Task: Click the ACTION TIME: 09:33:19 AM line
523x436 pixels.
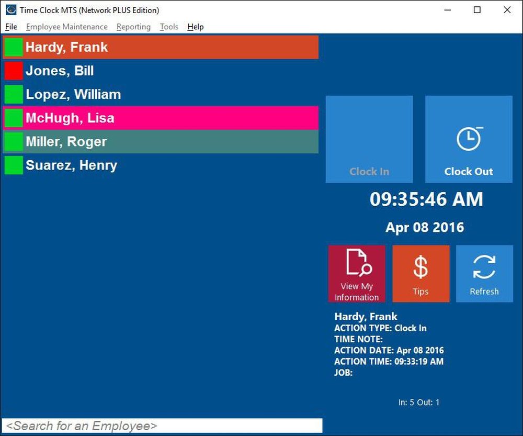Action: click(x=389, y=362)
